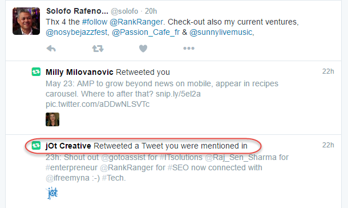The image size is (348, 208).
Task: Open the snip.ly/5el2a link
Action: (x=178, y=94)
